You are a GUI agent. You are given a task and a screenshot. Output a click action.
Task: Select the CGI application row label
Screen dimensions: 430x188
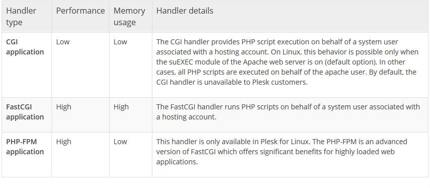(x=25, y=47)
